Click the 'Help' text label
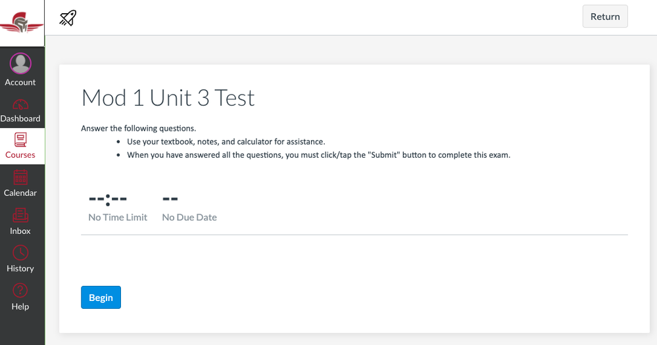This screenshot has height=345, width=657. click(x=20, y=307)
